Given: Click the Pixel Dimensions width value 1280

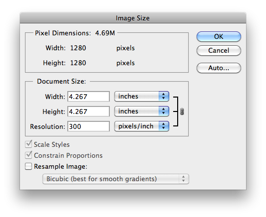Looking at the screenshot, I should click(78, 48).
